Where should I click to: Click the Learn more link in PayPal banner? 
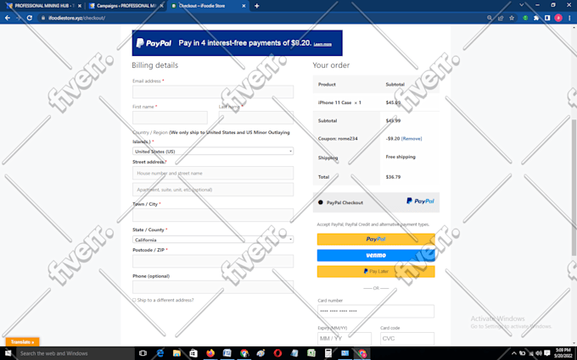pyautogui.click(x=322, y=44)
